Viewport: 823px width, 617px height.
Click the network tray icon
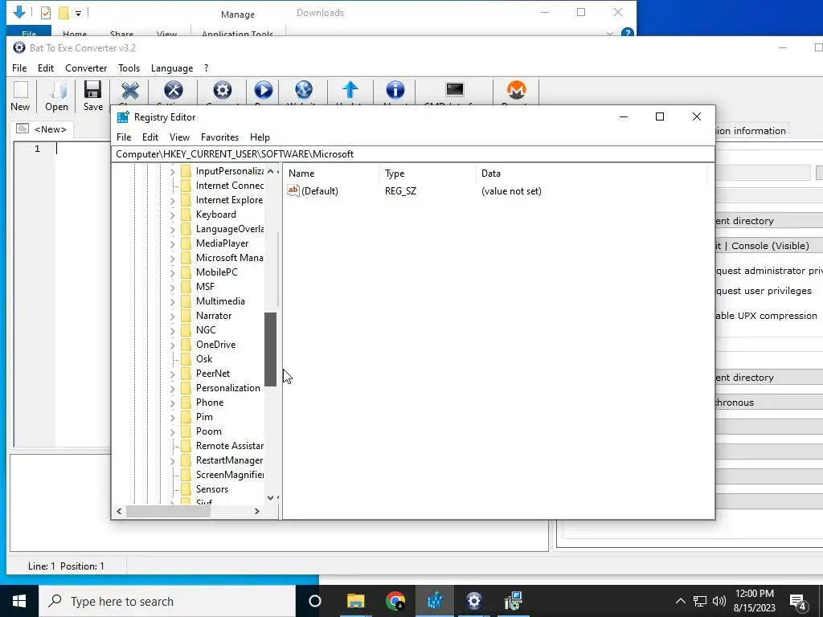coord(700,601)
